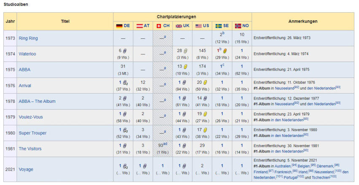Screen dimensions: 359x185
Task: Click the double platinum icon in Voyage DE cell
Action: click(x=125, y=166)
